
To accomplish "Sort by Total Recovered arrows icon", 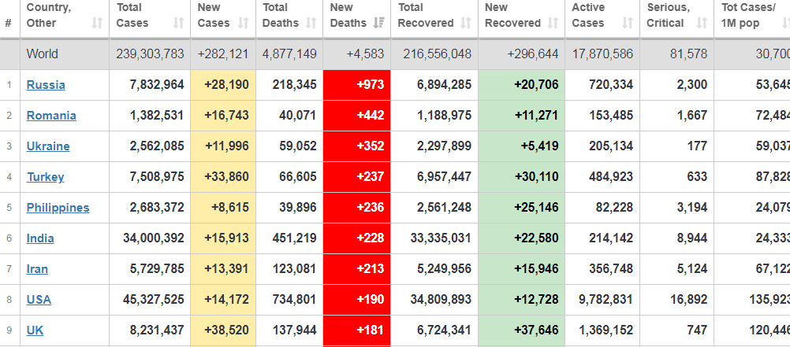I will 466,23.
